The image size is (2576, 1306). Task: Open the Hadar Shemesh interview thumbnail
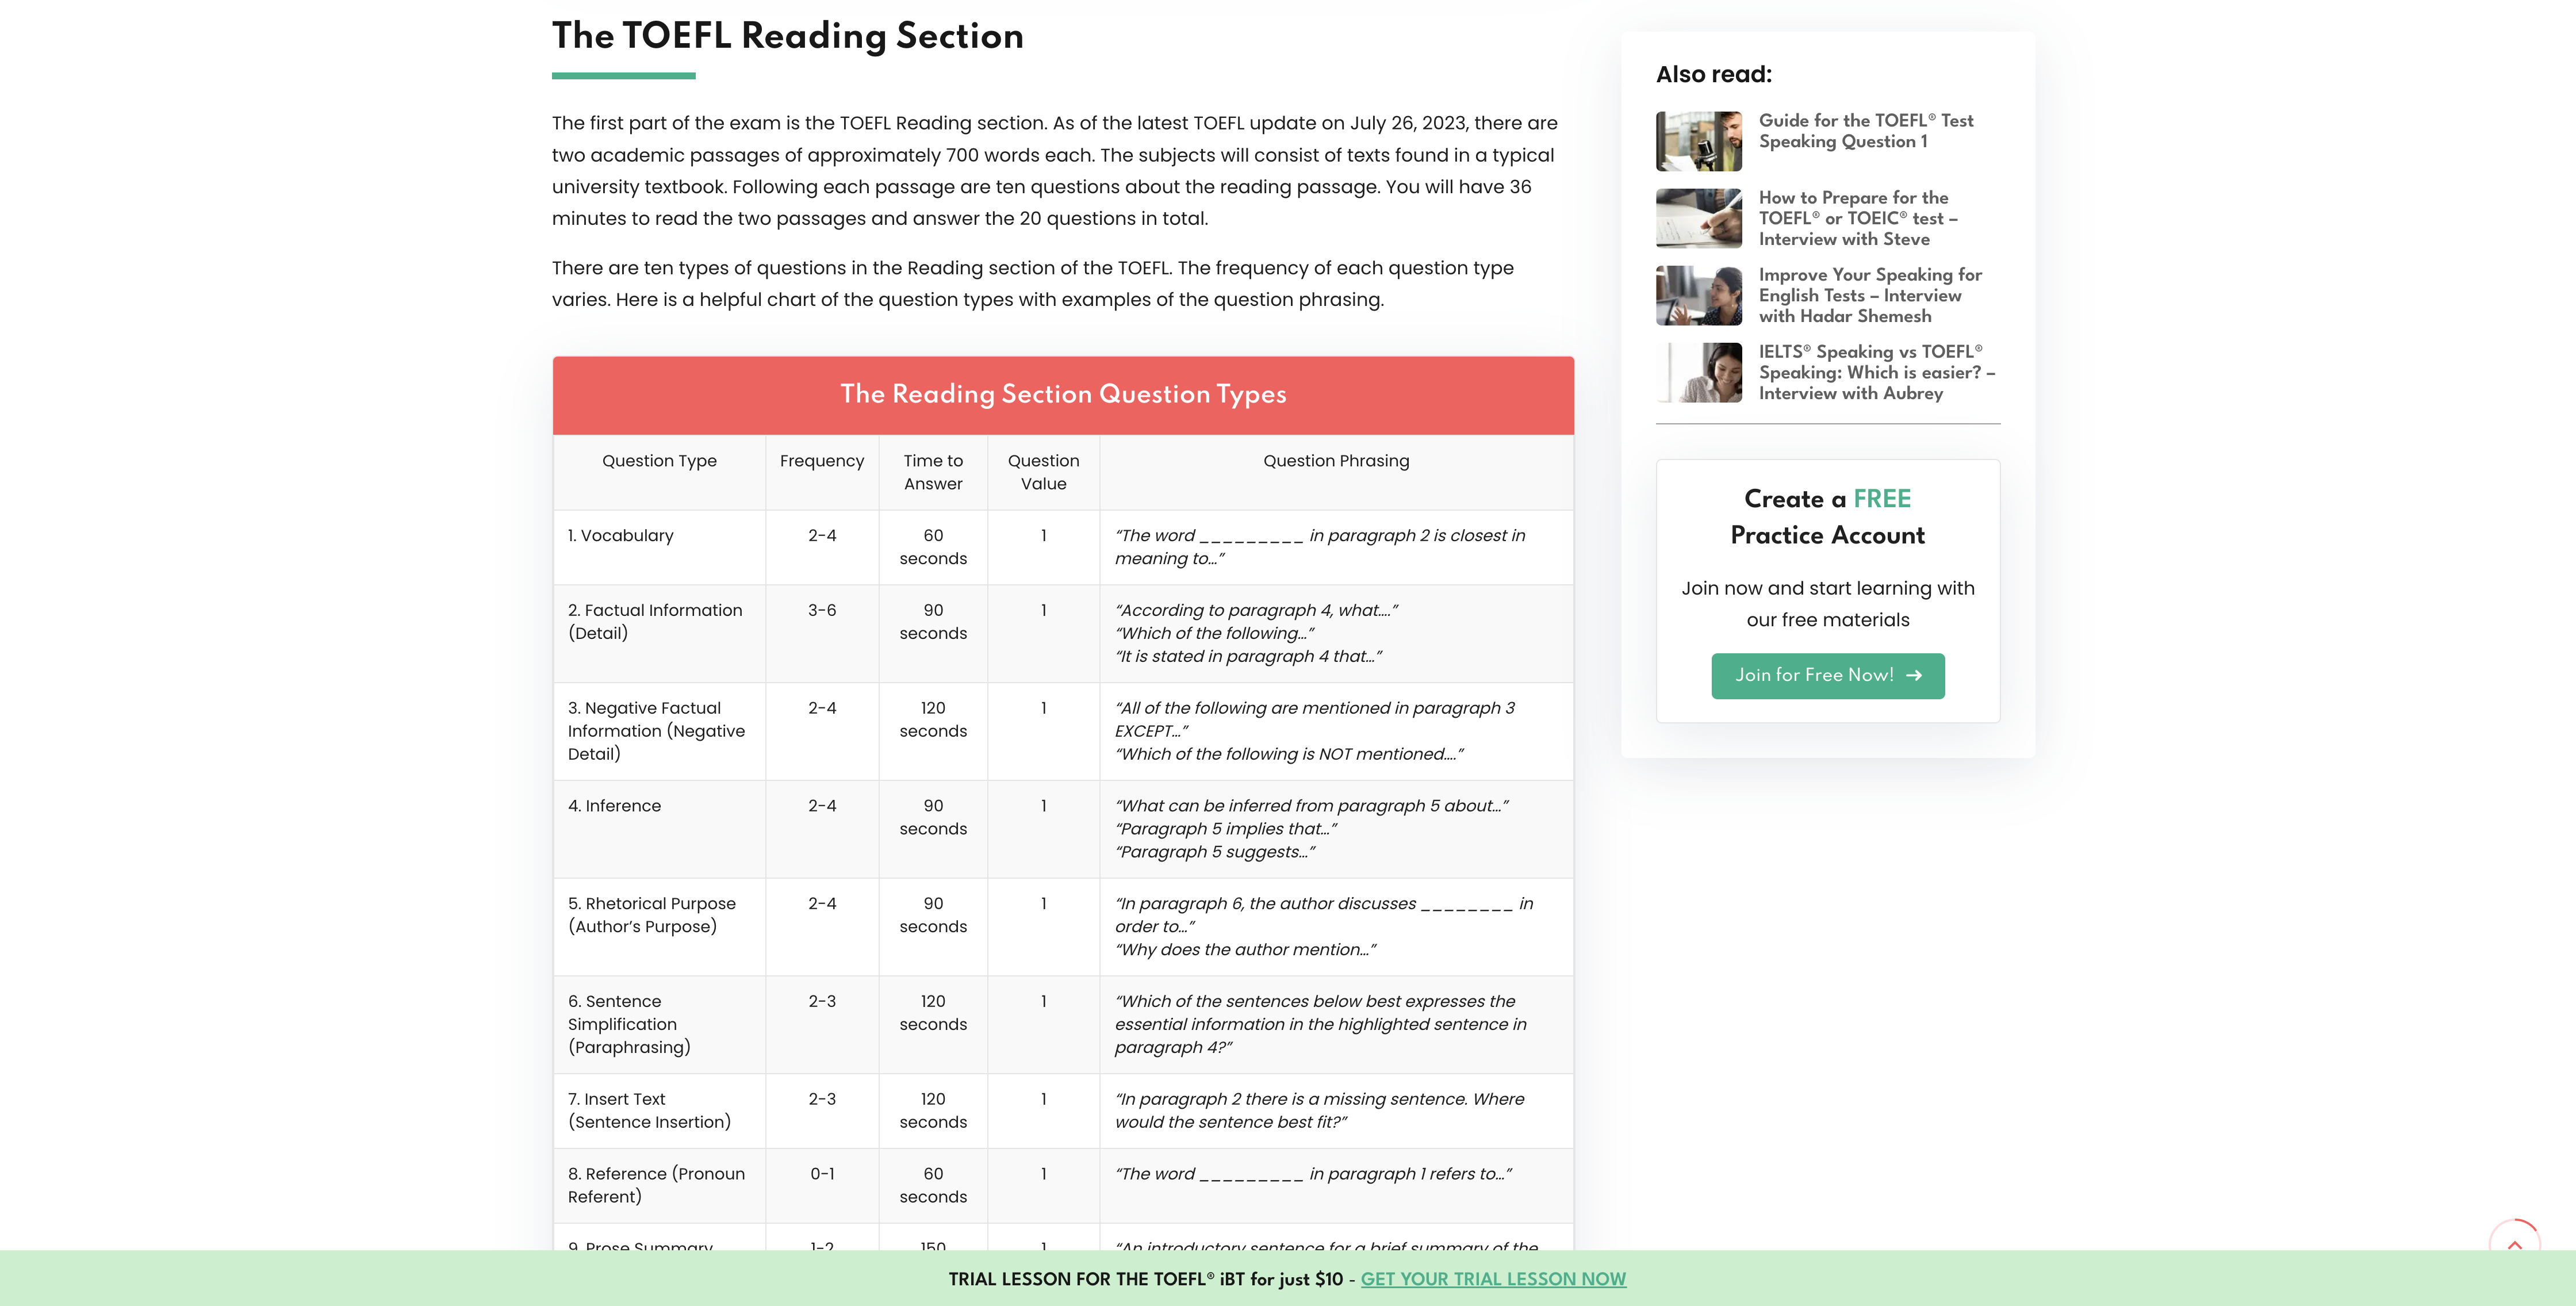[1698, 295]
